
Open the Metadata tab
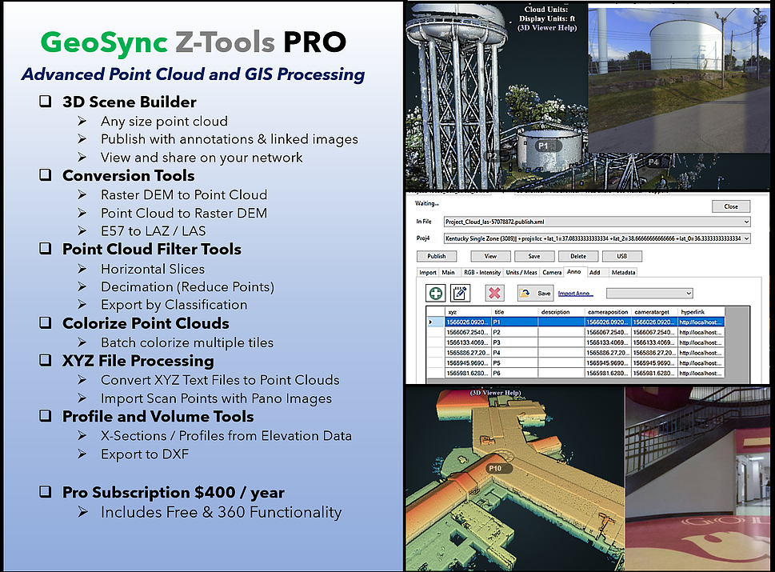[623, 273]
